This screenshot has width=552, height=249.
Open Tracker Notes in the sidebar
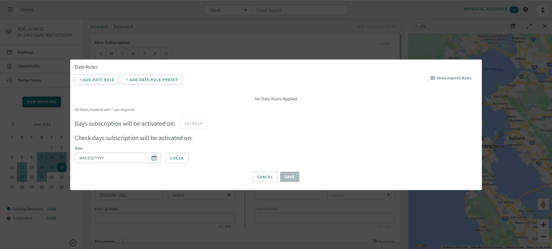point(29,80)
